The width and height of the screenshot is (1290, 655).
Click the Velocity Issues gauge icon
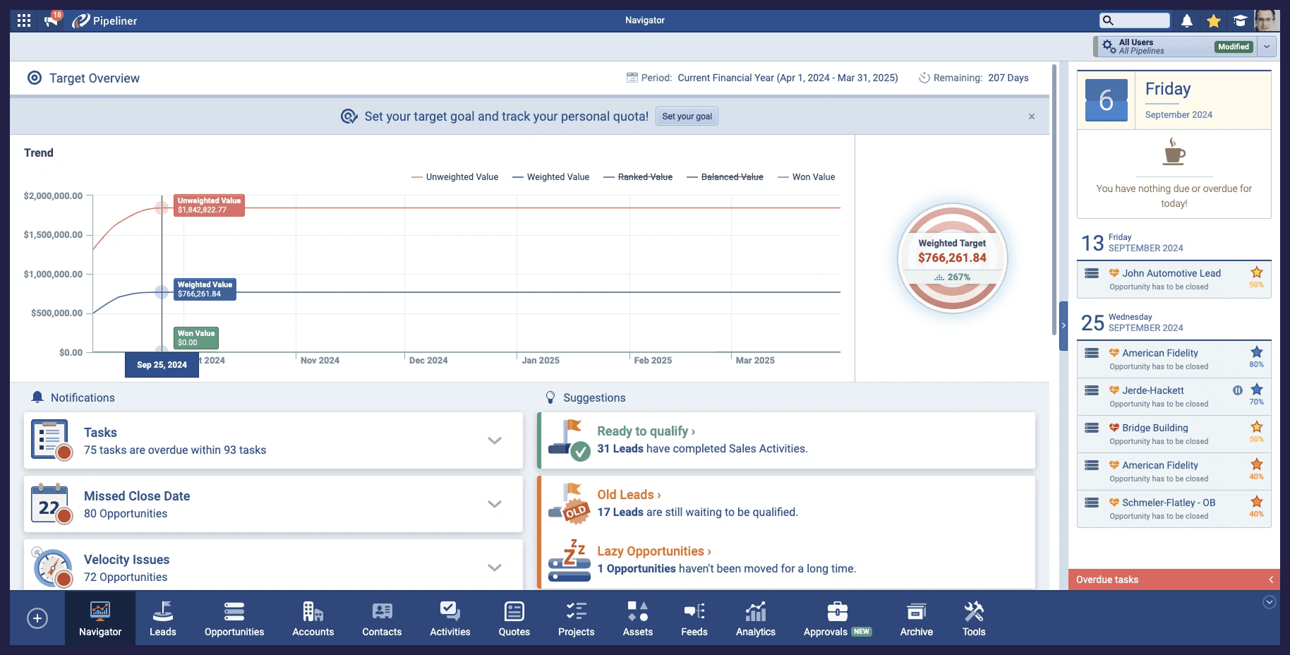tap(52, 567)
